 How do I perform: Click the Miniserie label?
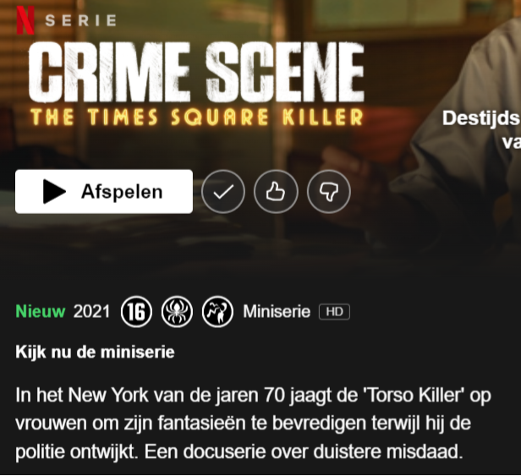(277, 312)
